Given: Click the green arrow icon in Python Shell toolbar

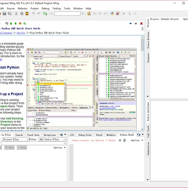Looking at the screenshot, I should tap(125, 140).
